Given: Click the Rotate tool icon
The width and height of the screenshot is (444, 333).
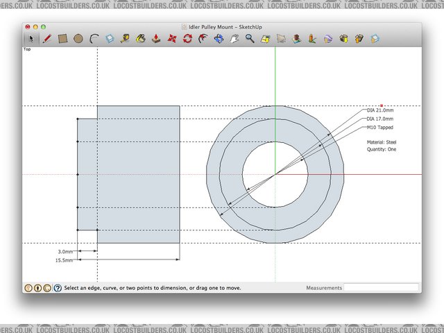Looking at the screenshot, I should (x=187, y=39).
